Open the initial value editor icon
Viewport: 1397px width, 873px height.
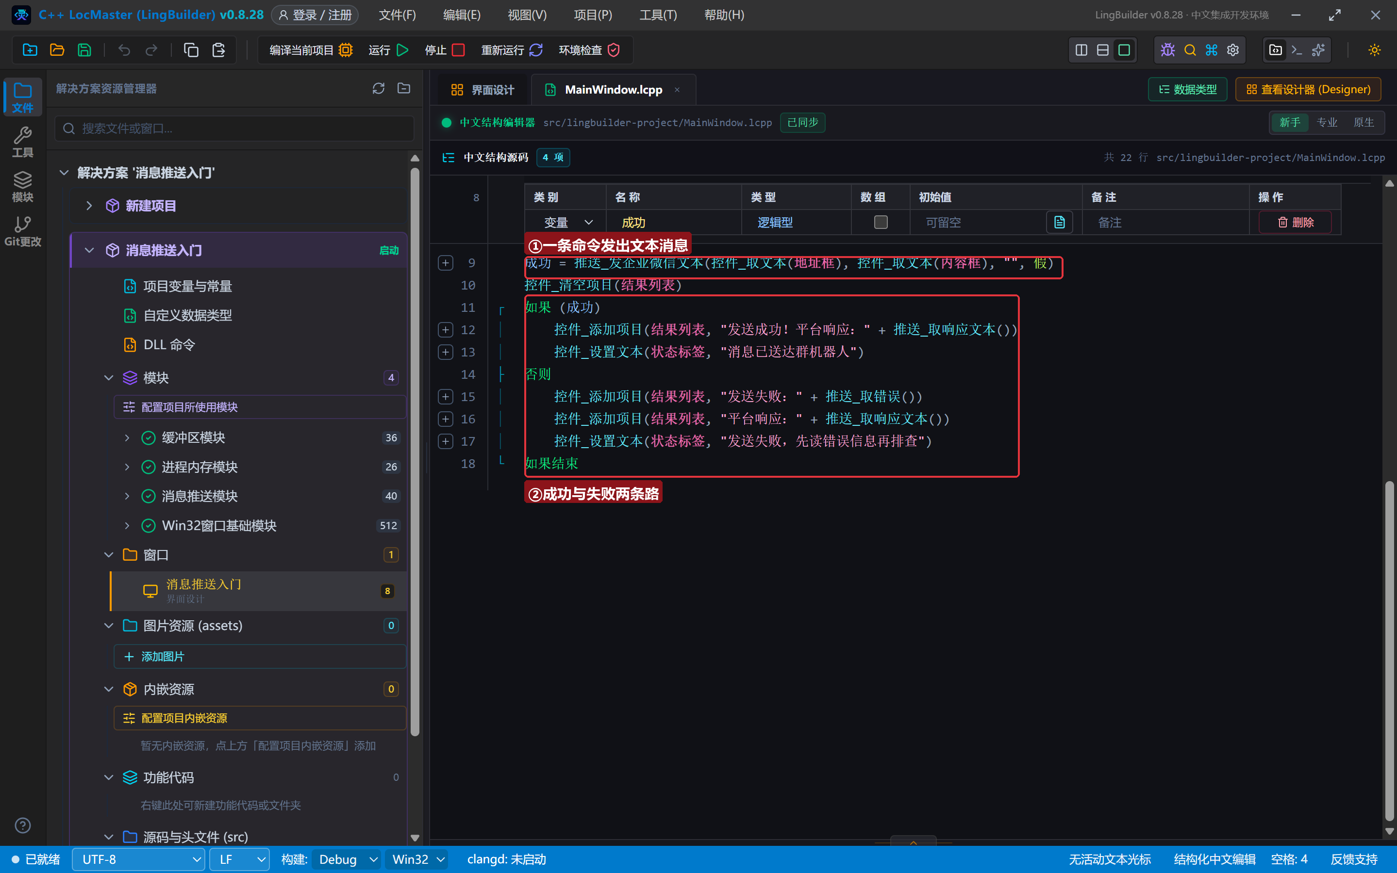pos(1059,222)
